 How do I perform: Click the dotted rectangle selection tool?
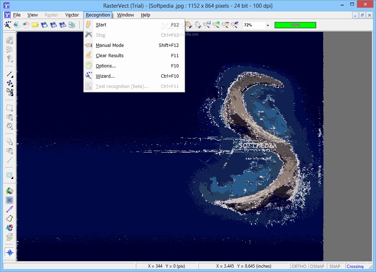click(10, 108)
